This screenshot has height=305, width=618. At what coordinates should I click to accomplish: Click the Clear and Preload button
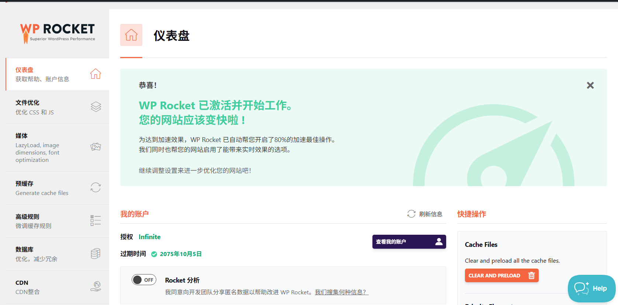point(501,276)
